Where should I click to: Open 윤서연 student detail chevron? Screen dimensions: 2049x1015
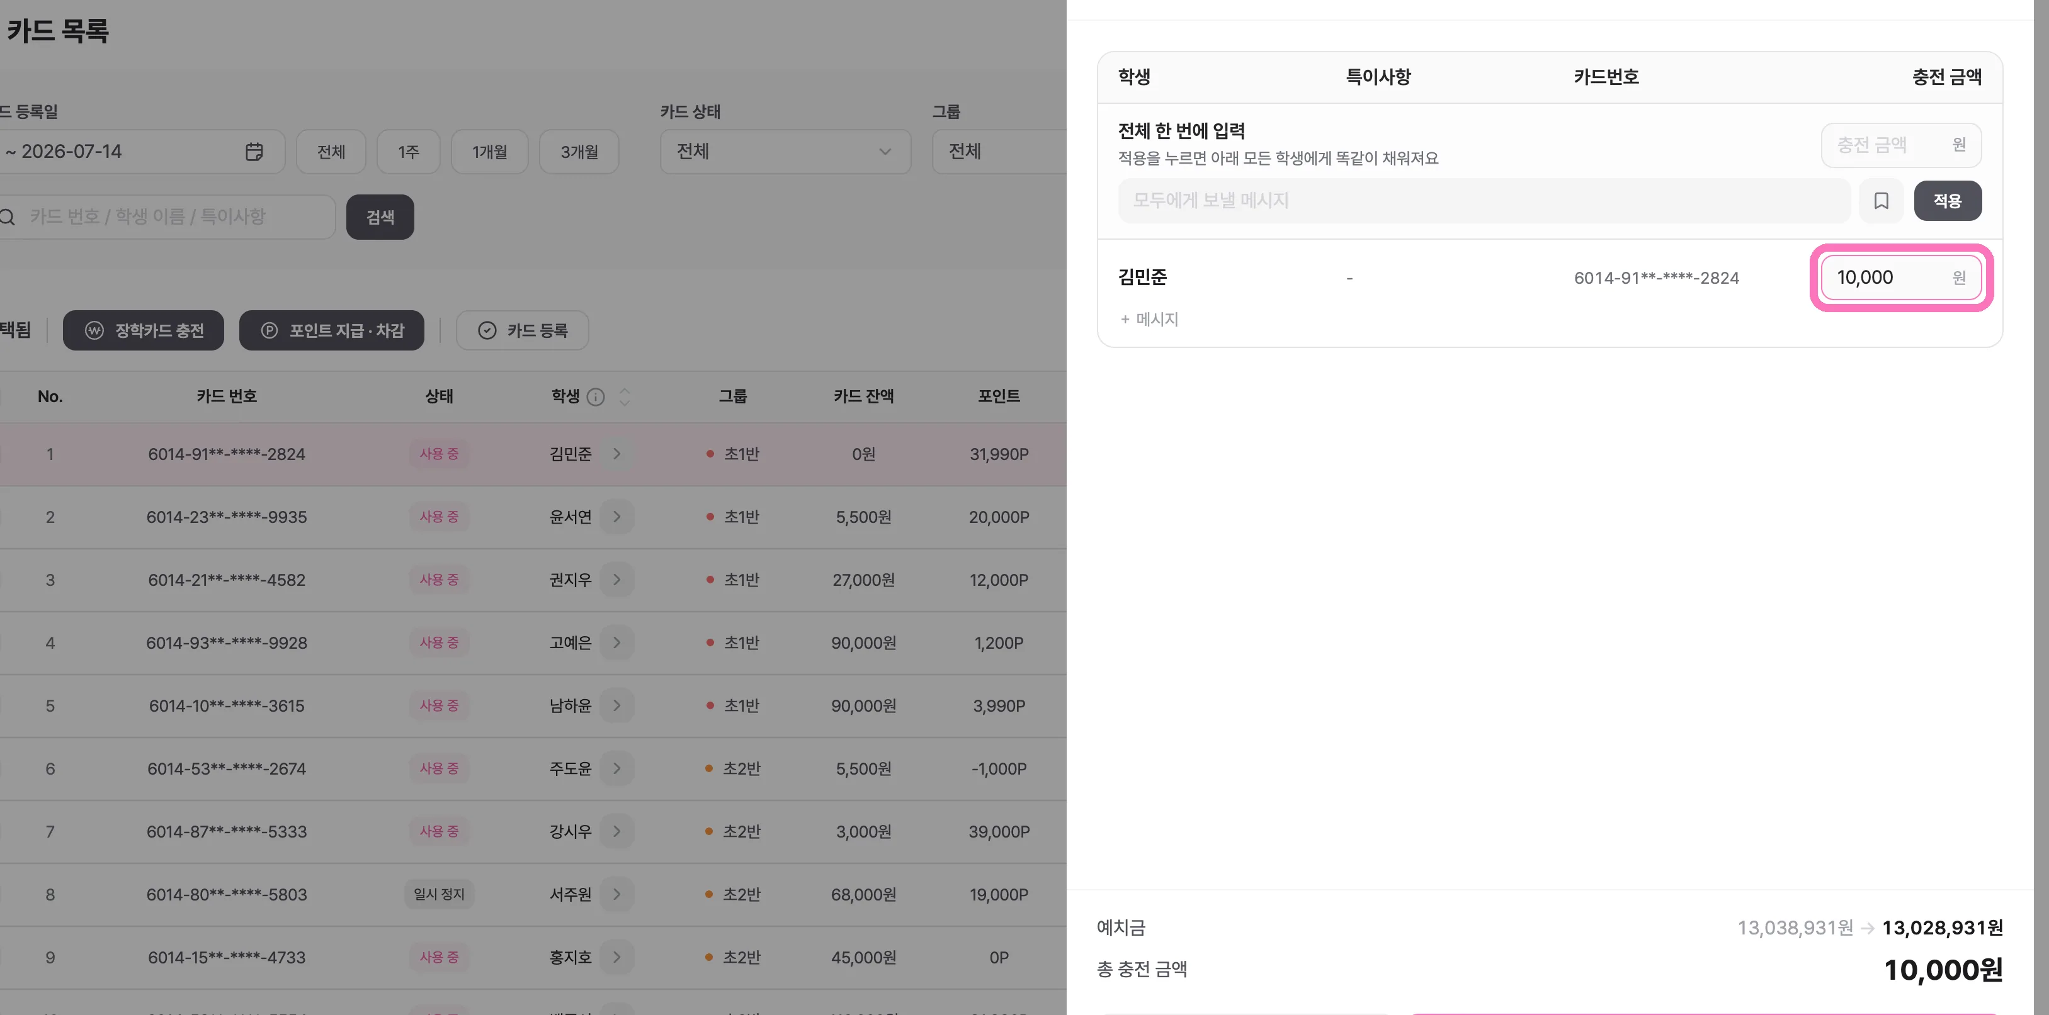click(616, 517)
